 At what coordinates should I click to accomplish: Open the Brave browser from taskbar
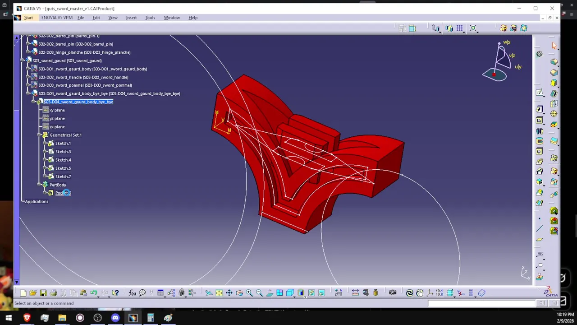[27, 318]
